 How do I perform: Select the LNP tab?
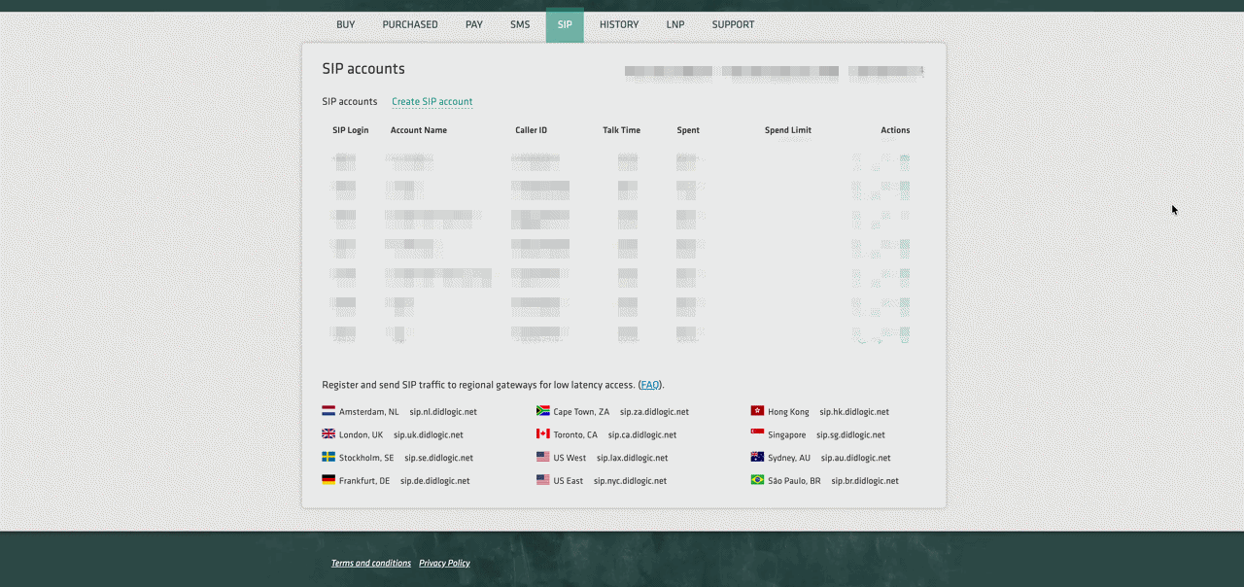[675, 24]
